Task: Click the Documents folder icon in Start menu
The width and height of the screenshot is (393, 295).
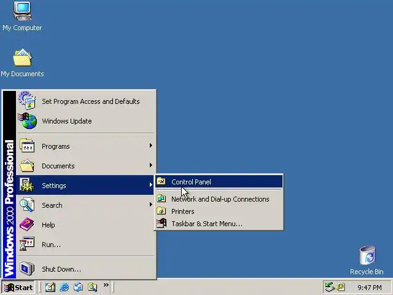Action: [x=27, y=165]
